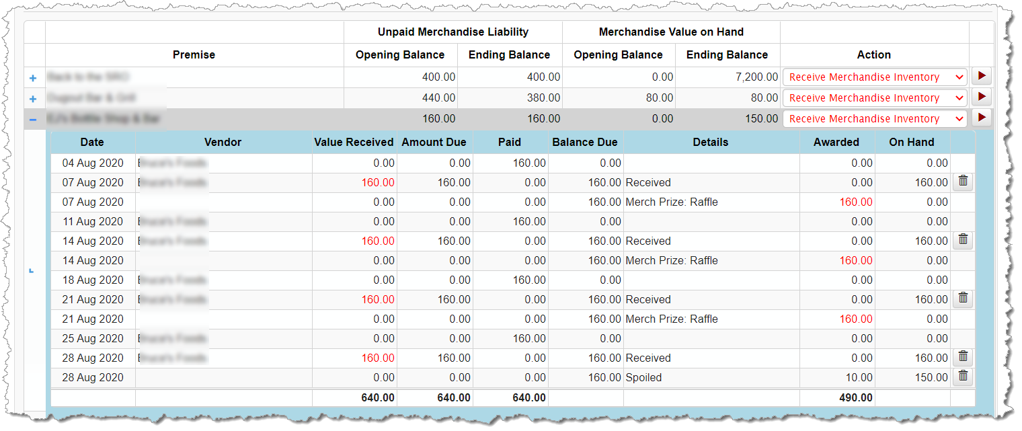Run action for premise with 440.00 opening balance
1022x431 pixels.
(982, 97)
